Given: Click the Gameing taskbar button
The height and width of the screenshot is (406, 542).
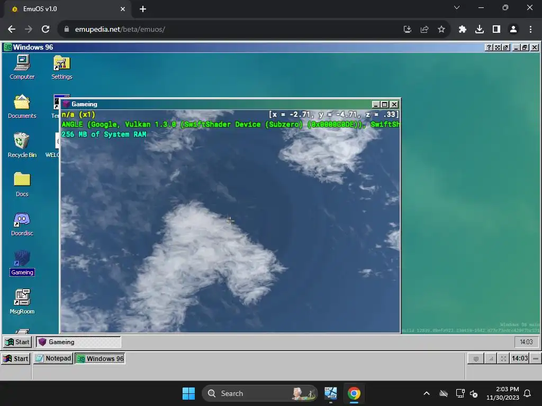Looking at the screenshot, I should (x=79, y=342).
